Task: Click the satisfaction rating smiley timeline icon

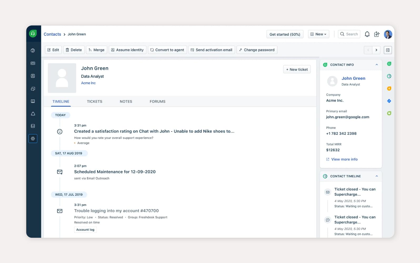Action: coord(60,131)
